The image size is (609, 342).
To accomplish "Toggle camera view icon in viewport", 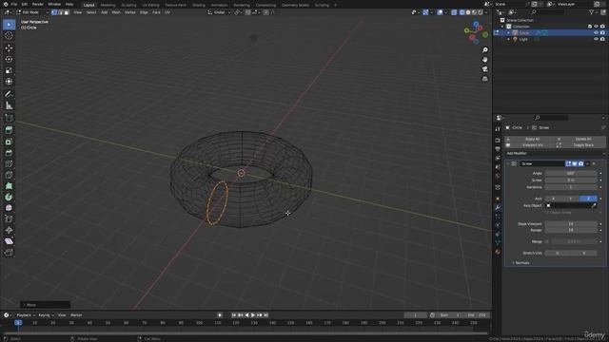I will coord(484,69).
